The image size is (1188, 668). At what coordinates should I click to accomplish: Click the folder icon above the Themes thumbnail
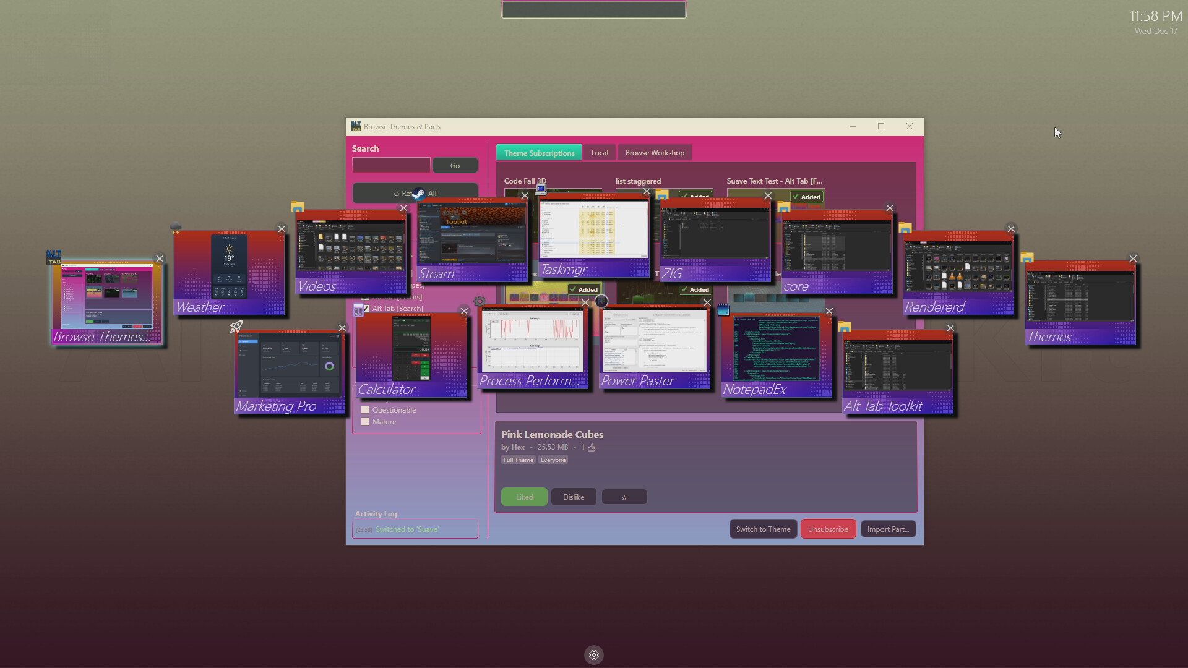coord(1027,257)
